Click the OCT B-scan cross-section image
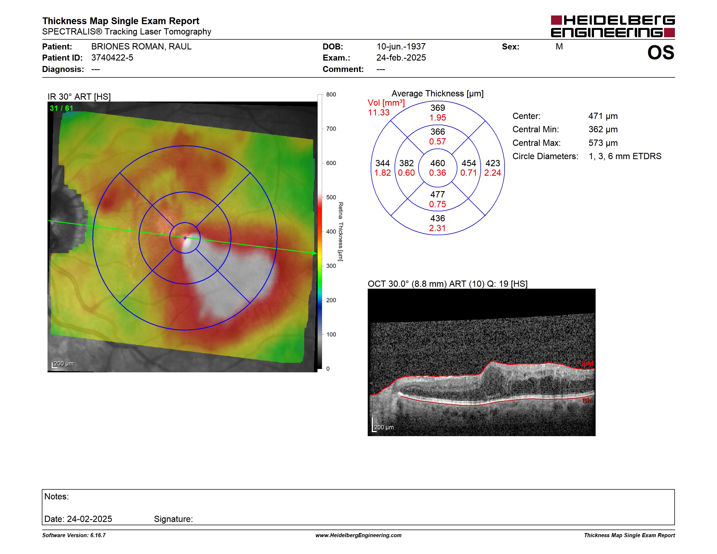The image size is (717, 554). click(x=481, y=362)
